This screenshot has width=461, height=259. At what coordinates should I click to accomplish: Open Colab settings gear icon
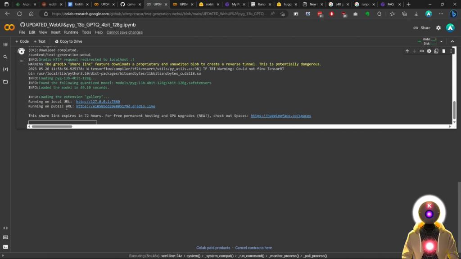click(x=438, y=28)
